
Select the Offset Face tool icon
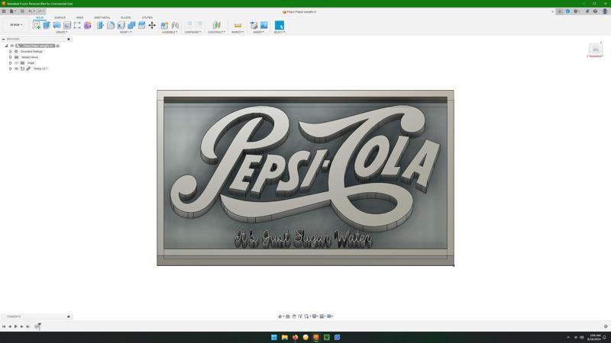point(141,25)
